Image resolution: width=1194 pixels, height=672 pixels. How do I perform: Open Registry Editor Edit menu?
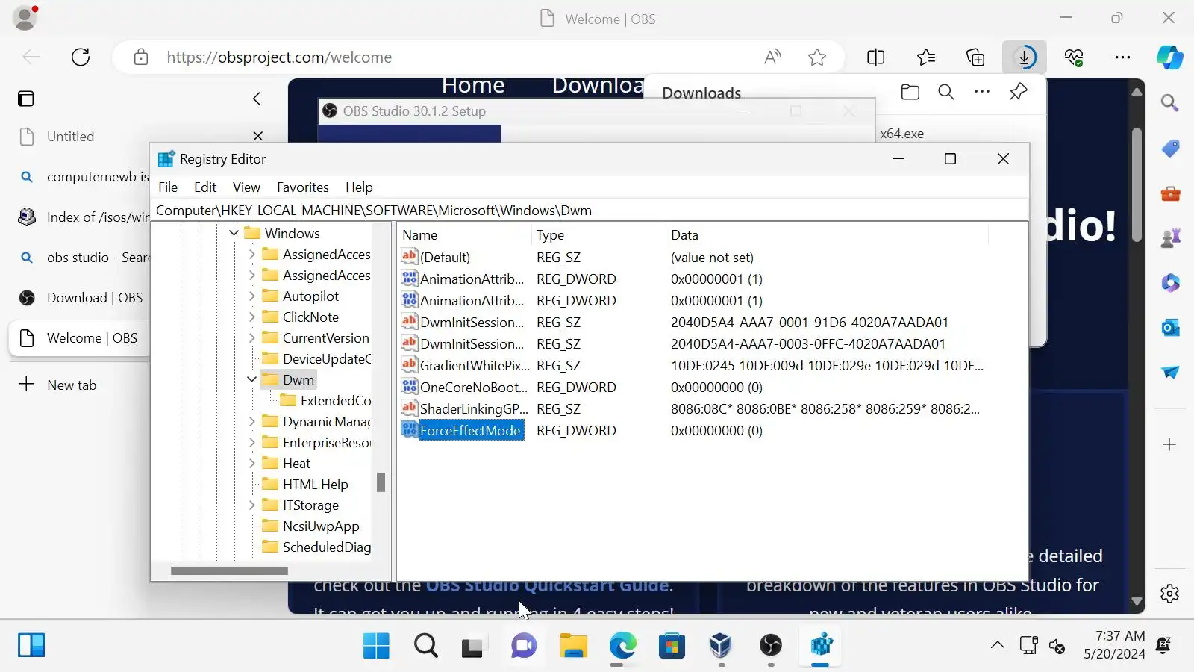pyautogui.click(x=205, y=187)
